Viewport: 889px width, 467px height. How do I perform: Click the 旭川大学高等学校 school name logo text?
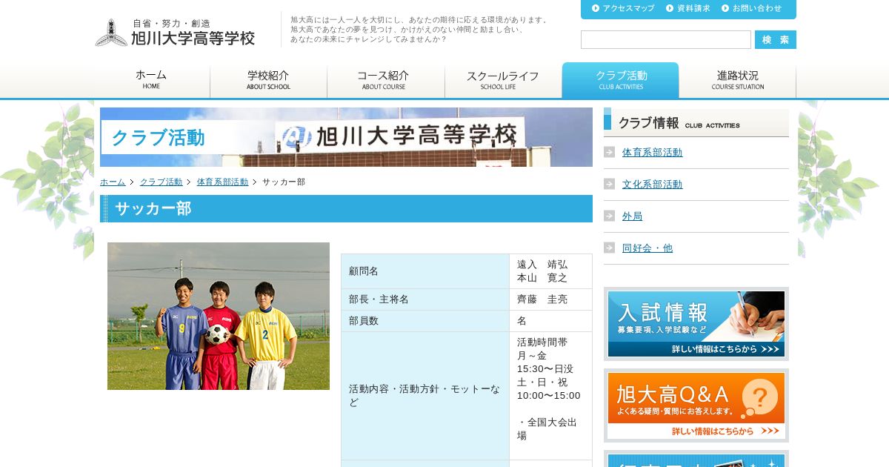[x=193, y=39]
